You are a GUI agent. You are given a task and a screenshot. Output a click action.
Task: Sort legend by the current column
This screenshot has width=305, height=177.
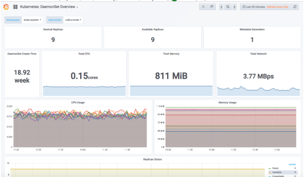(x=292, y=164)
